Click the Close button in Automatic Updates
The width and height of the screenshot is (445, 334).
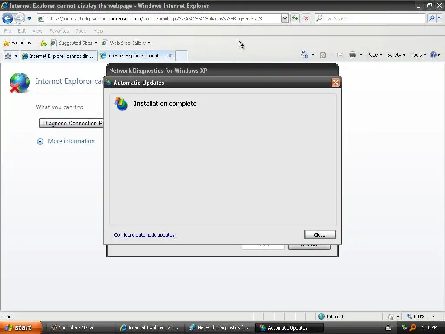(320, 234)
